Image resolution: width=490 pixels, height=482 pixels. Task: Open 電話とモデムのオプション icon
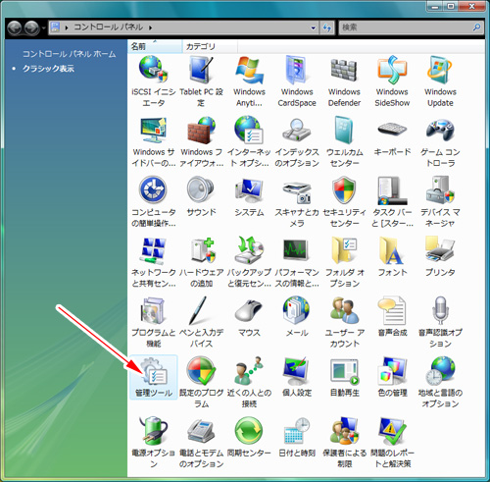coord(201,431)
